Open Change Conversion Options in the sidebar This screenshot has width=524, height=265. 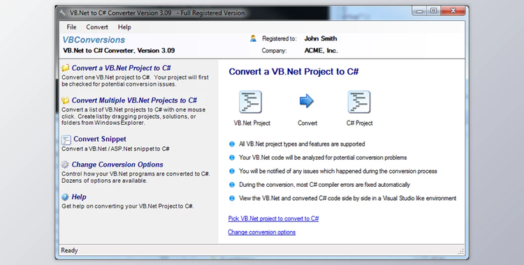[x=117, y=165]
